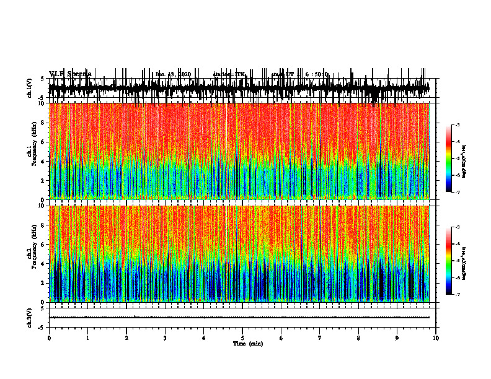Viewport: 491px width, 379px height.
Task: Click the '6' kHz tick of ch.2 spectrogram
Action: tap(43, 245)
